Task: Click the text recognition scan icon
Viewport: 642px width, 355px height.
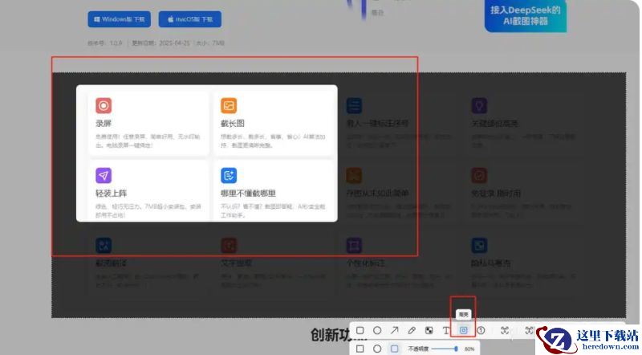Action: (505, 330)
